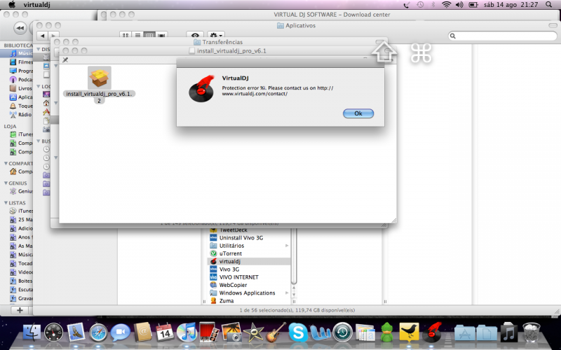Click the Zuma icon in Aplicativos list
The image size is (561, 350).
[x=213, y=301]
